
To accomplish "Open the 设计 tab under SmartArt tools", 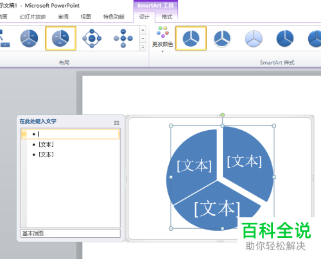I will [x=144, y=17].
